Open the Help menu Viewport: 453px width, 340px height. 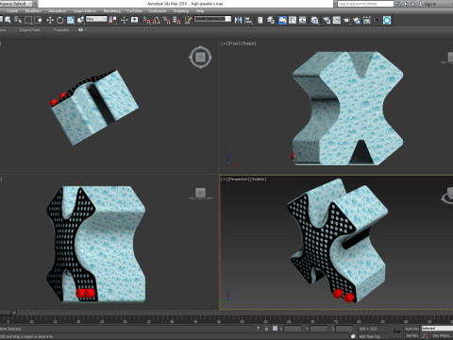click(200, 11)
